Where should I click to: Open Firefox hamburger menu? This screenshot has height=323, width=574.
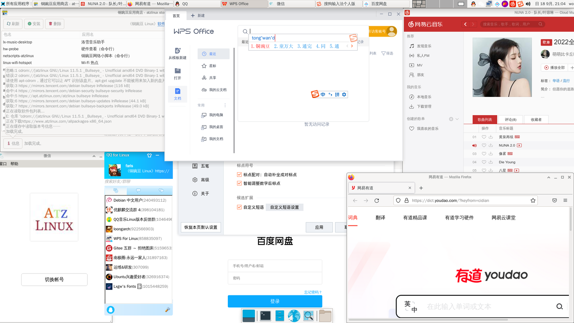click(565, 201)
